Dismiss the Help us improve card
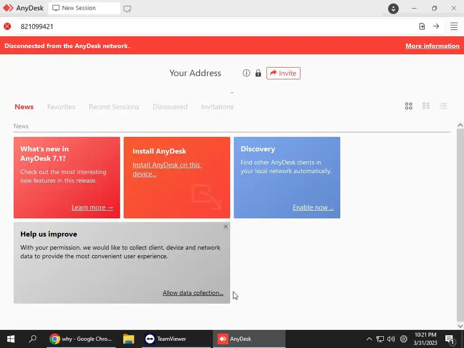 click(226, 227)
